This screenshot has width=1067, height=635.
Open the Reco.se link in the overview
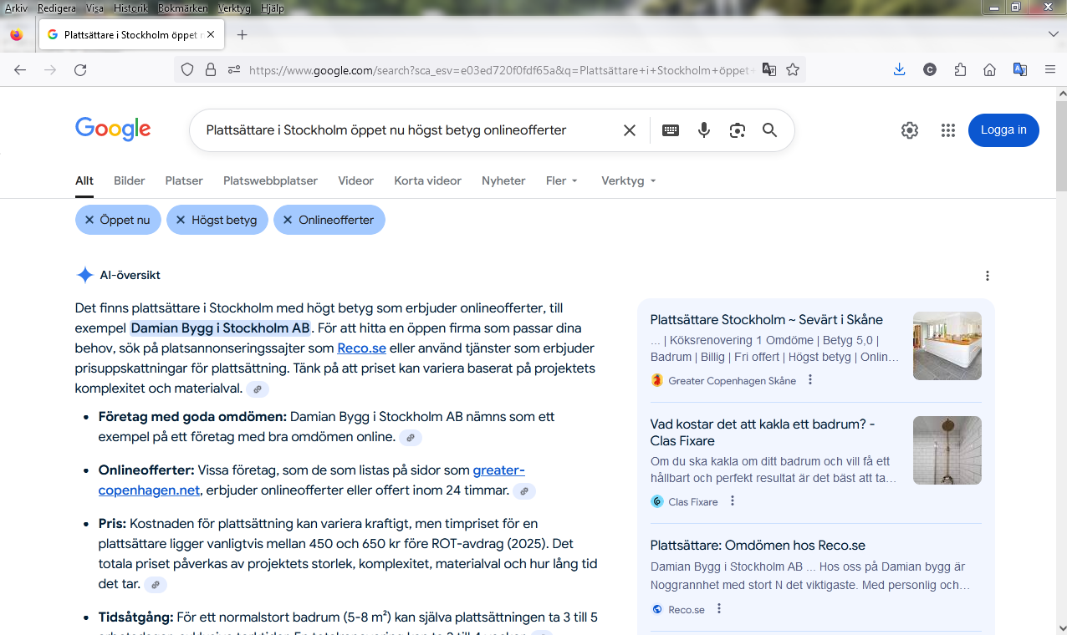click(x=361, y=348)
